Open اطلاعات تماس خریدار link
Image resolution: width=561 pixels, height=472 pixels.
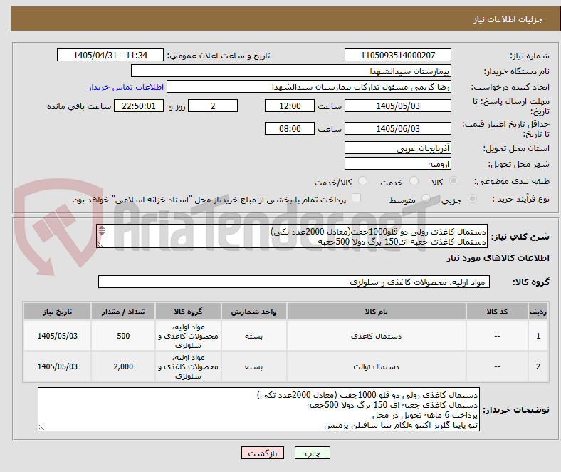coord(126,87)
